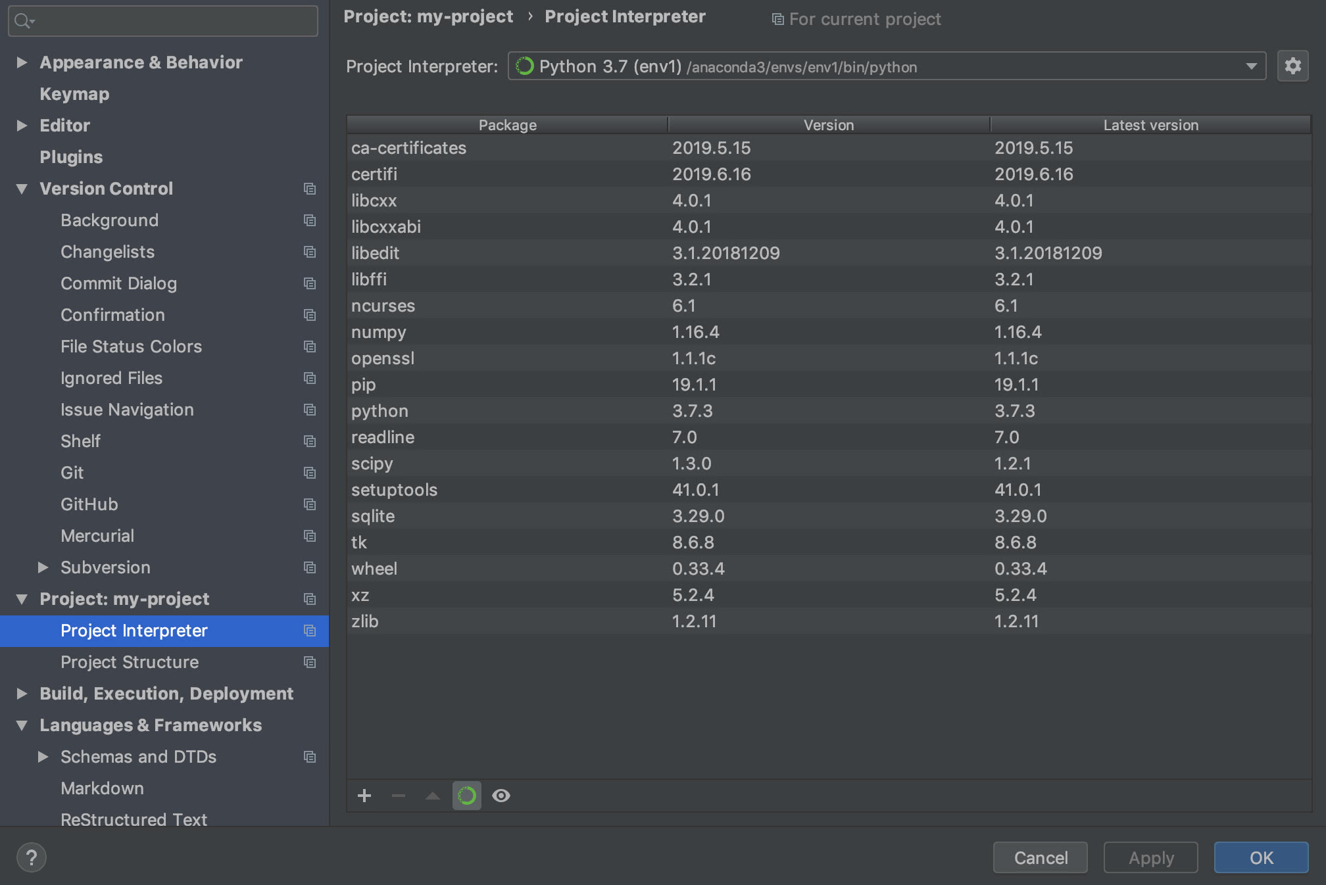
Task: Select the pip package row
Action: tap(829, 385)
